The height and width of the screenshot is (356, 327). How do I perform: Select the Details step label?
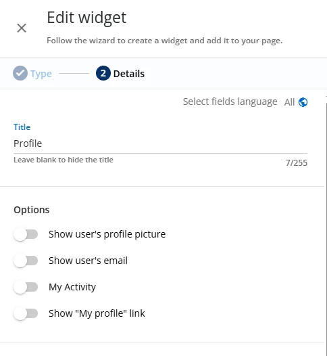click(x=129, y=74)
